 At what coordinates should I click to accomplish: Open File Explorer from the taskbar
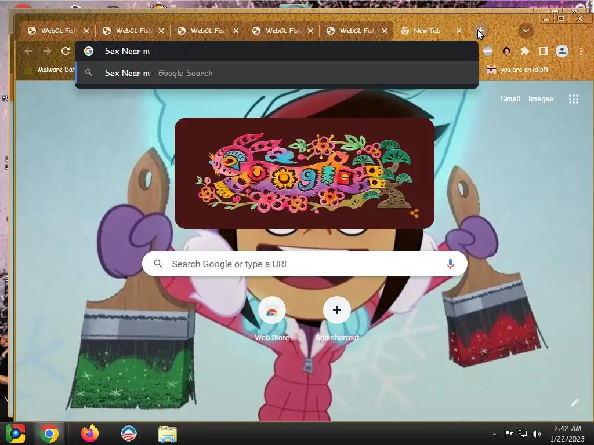point(167,433)
